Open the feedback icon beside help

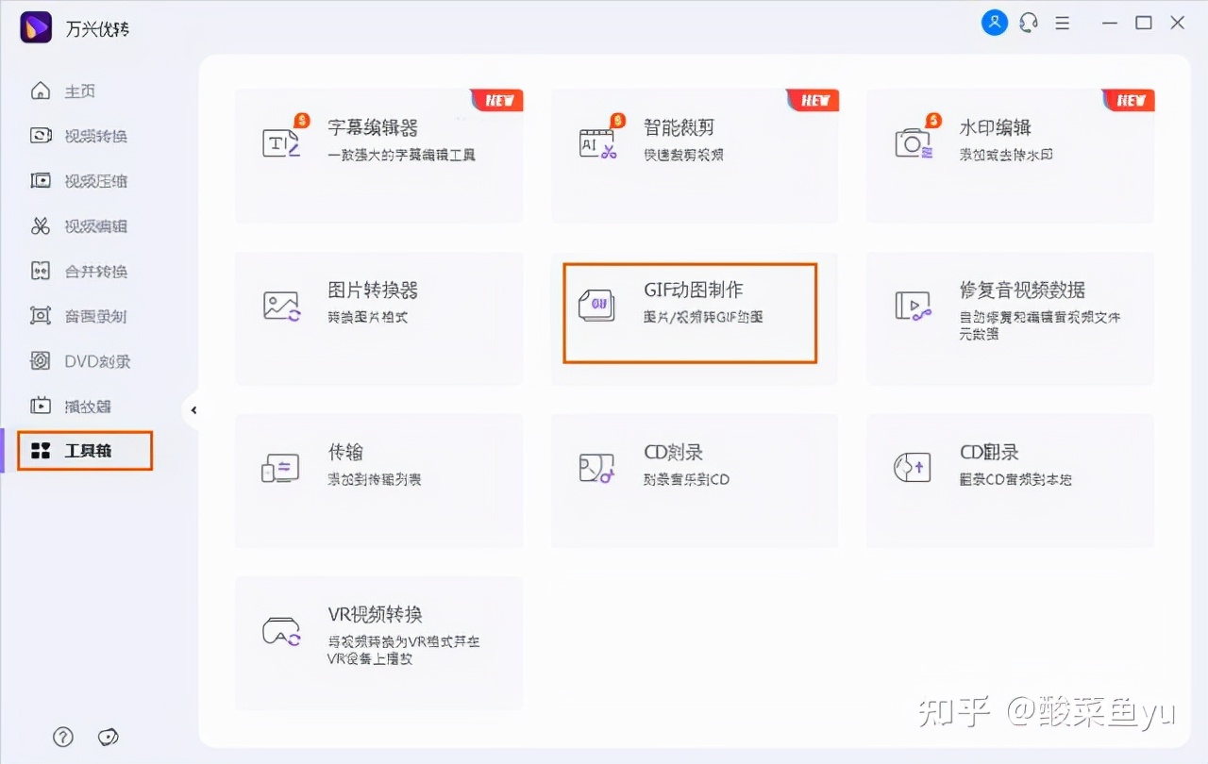click(109, 737)
